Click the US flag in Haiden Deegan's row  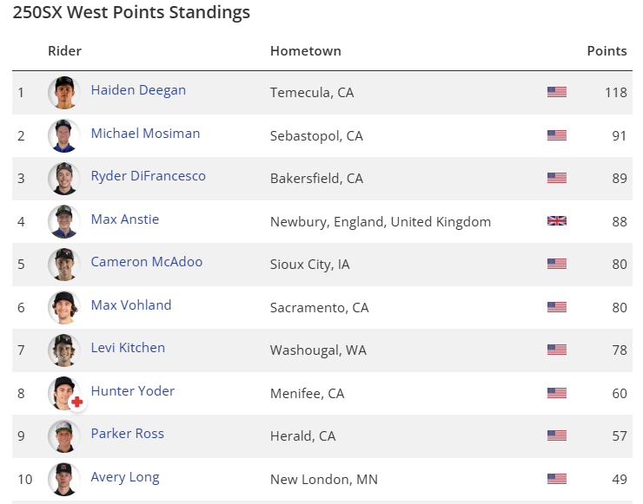click(557, 92)
